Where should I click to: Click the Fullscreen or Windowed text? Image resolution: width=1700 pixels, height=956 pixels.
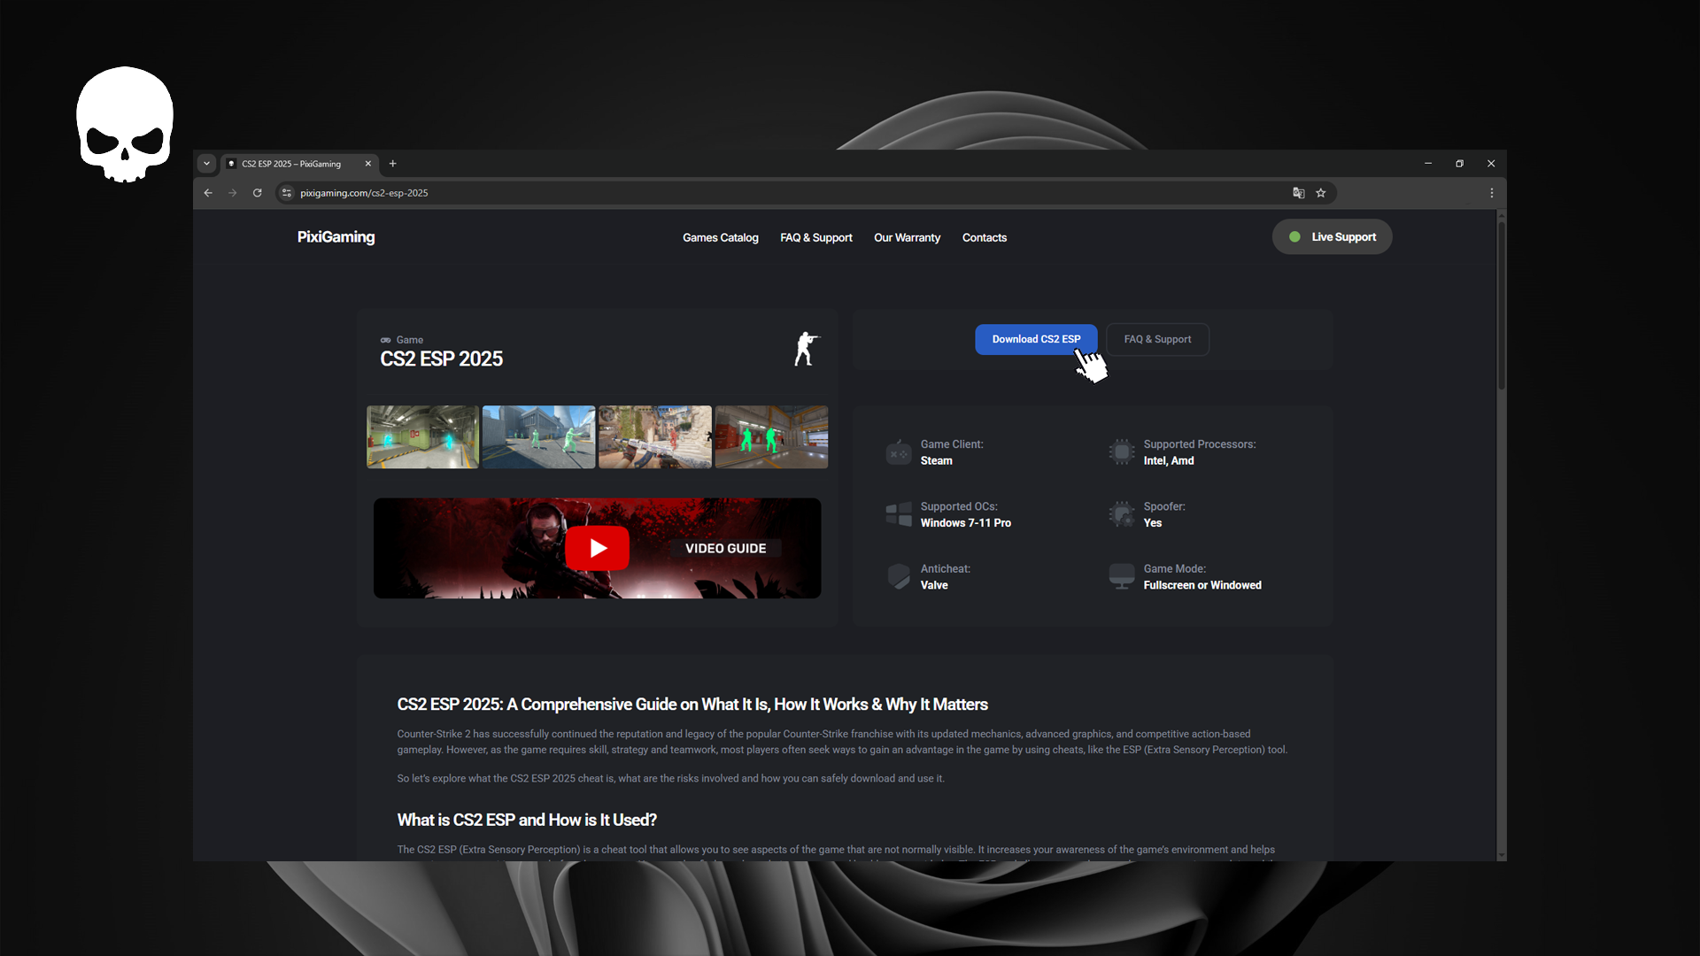tap(1202, 585)
